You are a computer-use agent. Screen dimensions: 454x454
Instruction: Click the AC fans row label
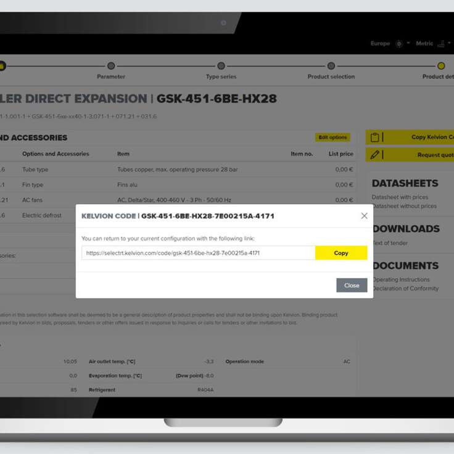[32, 200]
